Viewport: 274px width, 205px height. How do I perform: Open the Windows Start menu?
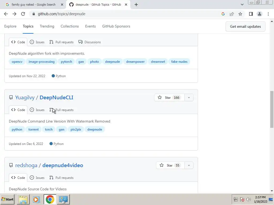point(7,199)
